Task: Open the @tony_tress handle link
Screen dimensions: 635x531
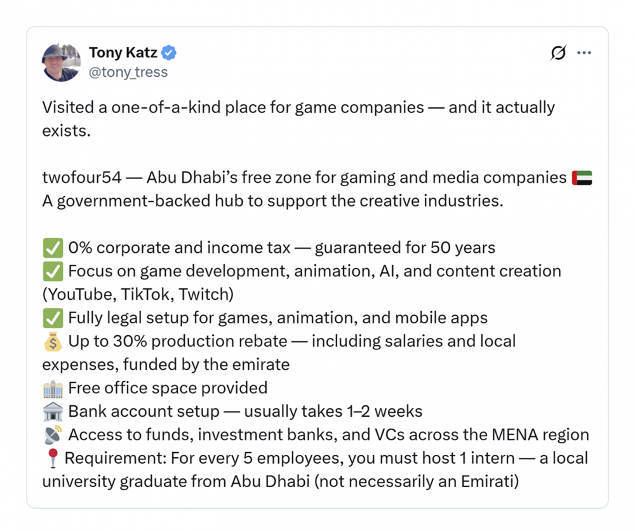Action: tap(128, 72)
